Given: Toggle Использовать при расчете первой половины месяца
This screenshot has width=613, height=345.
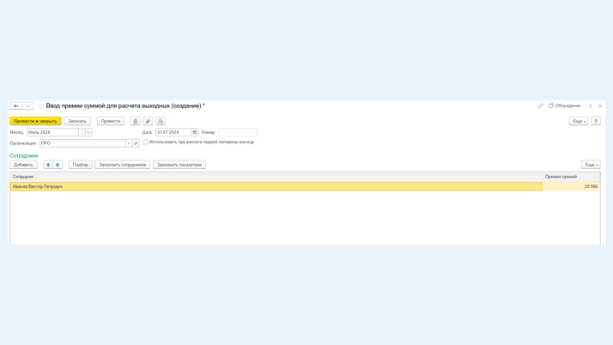Looking at the screenshot, I should click(145, 142).
